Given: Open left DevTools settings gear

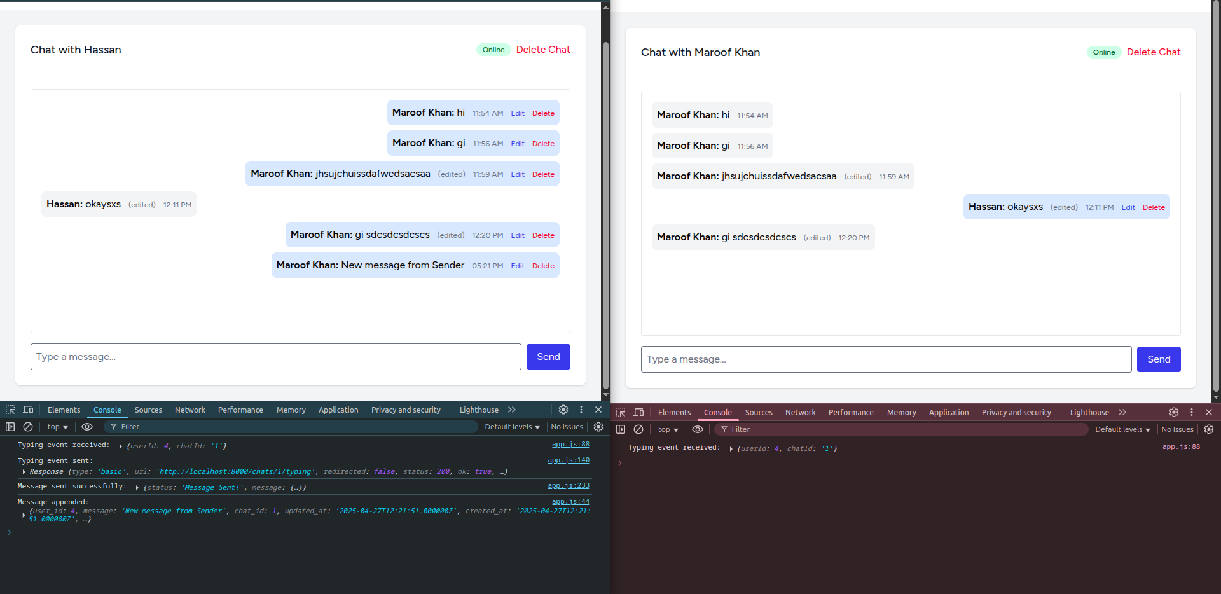Looking at the screenshot, I should 563,410.
